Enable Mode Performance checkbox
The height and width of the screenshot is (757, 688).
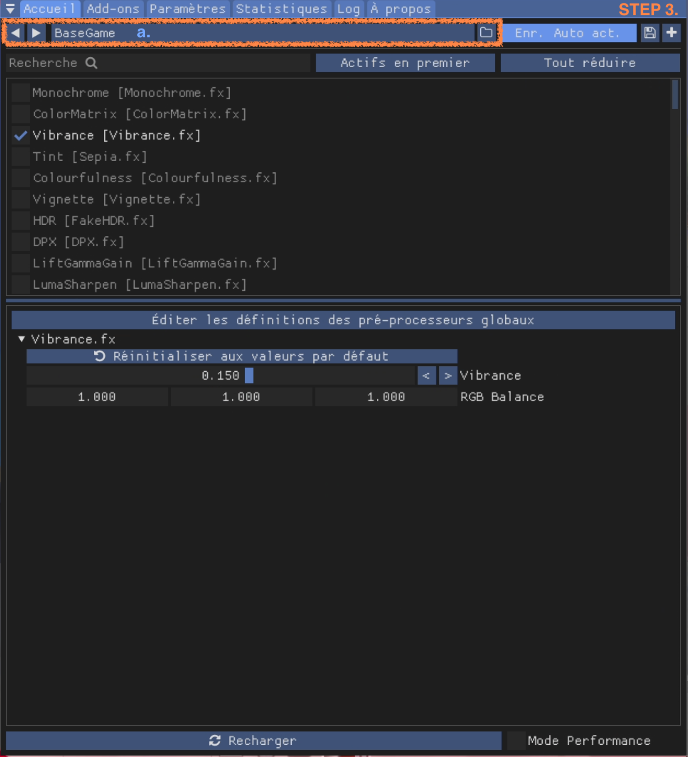click(516, 740)
